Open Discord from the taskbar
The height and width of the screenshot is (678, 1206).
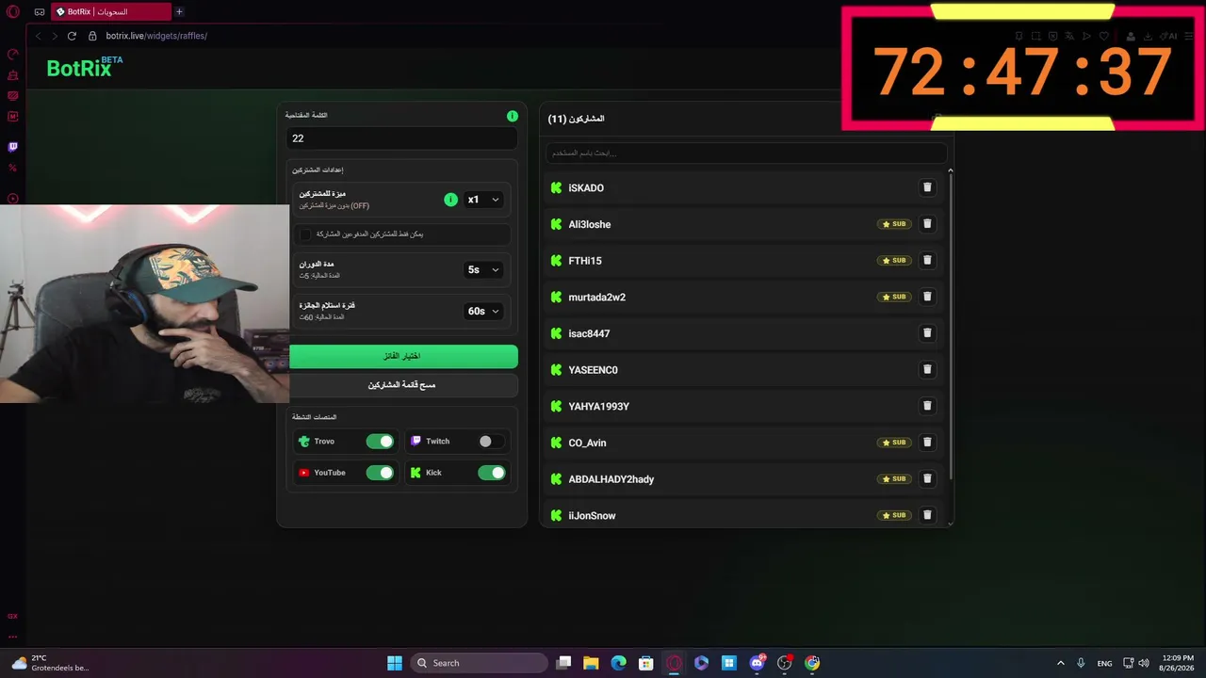757,663
